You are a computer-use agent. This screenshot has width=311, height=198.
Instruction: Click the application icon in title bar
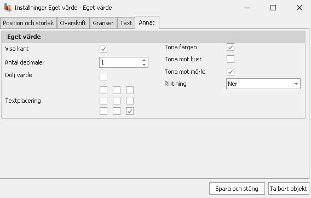[x=8, y=8]
